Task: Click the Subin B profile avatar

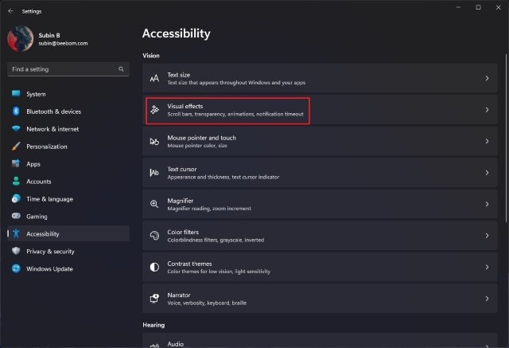Action: point(20,39)
